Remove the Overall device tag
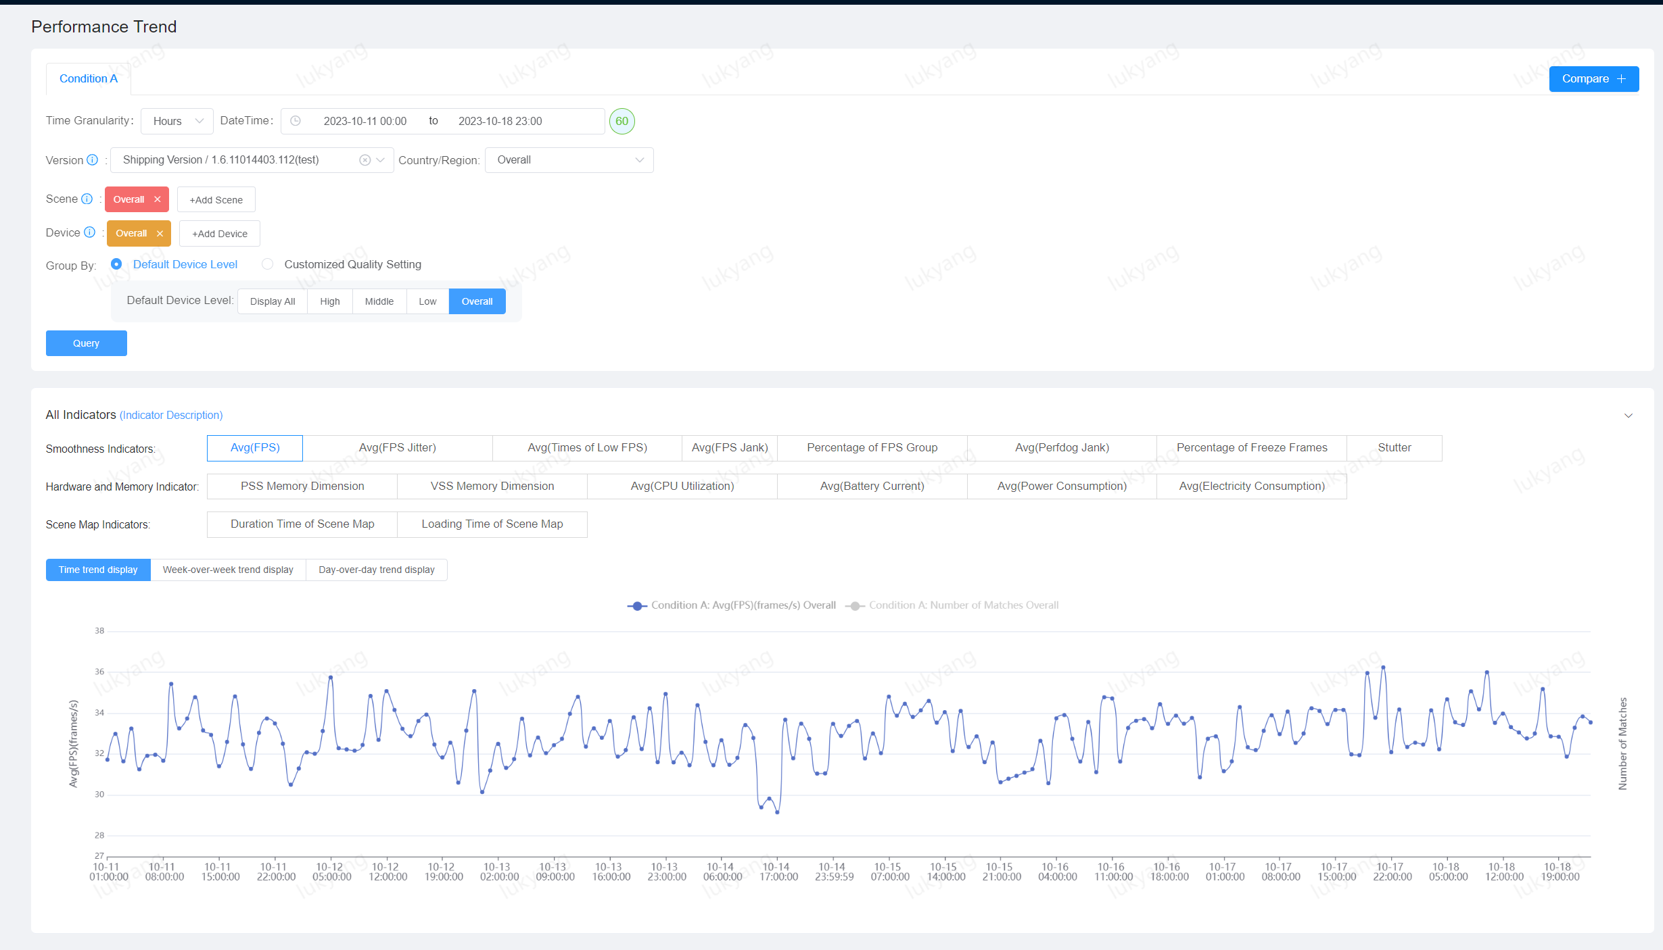Viewport: 1663px width, 950px height. tap(160, 233)
